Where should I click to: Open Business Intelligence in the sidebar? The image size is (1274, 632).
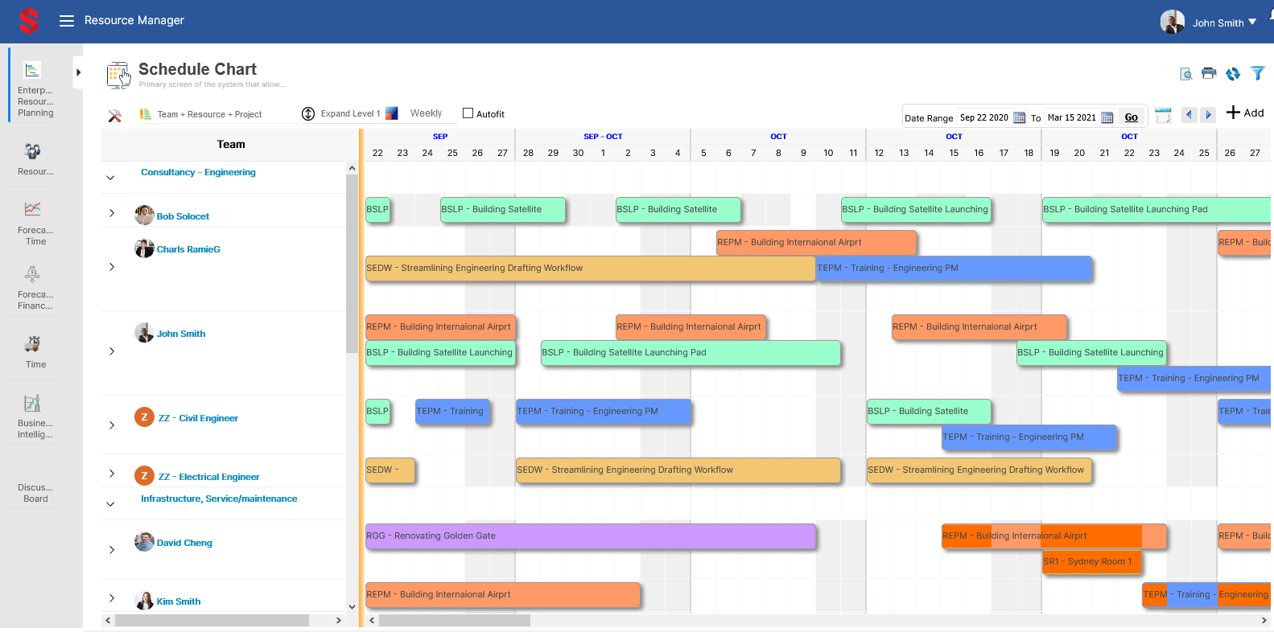[35, 416]
